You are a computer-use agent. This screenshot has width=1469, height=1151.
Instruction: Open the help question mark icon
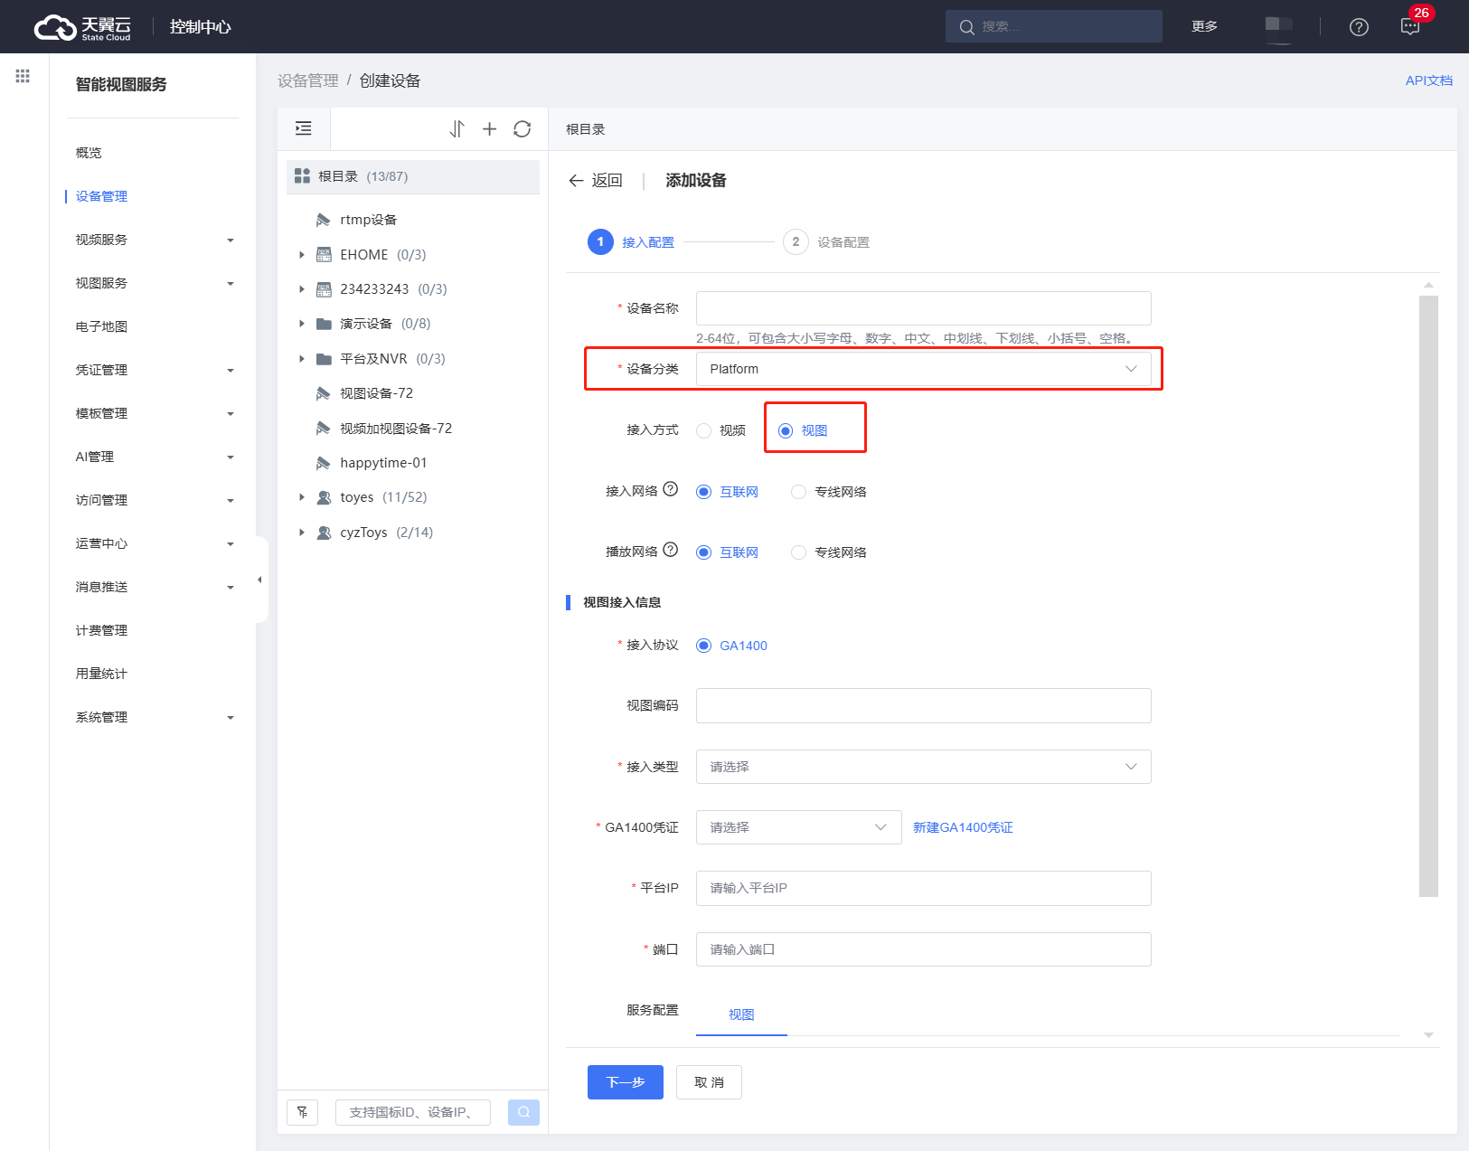[x=1359, y=27]
